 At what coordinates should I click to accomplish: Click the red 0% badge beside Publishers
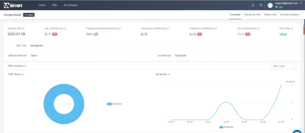[200, 34]
